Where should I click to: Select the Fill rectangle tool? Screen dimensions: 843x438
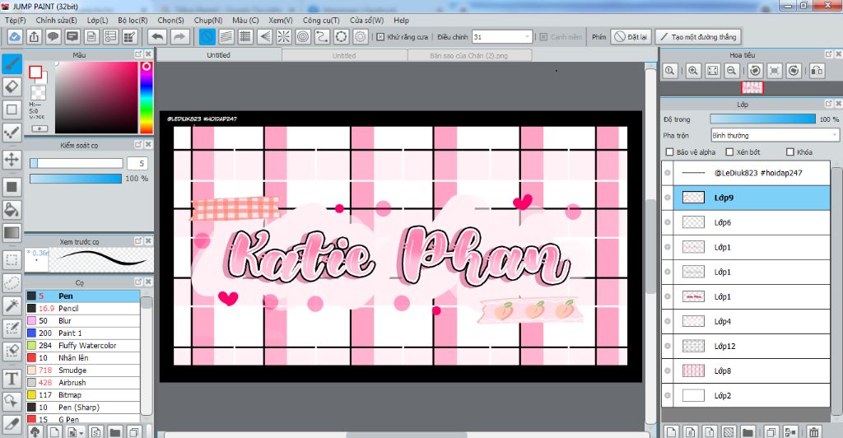point(12,187)
